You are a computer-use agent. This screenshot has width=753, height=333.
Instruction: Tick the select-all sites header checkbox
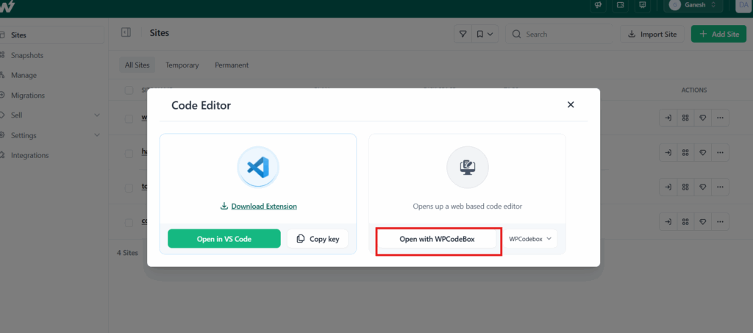pyautogui.click(x=129, y=90)
